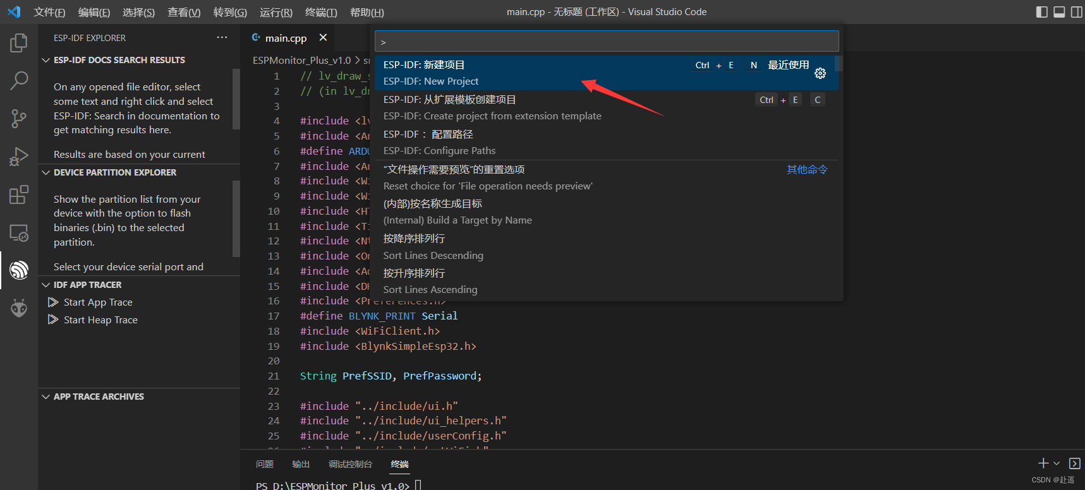Open the 转到(G) menu

[x=230, y=13]
